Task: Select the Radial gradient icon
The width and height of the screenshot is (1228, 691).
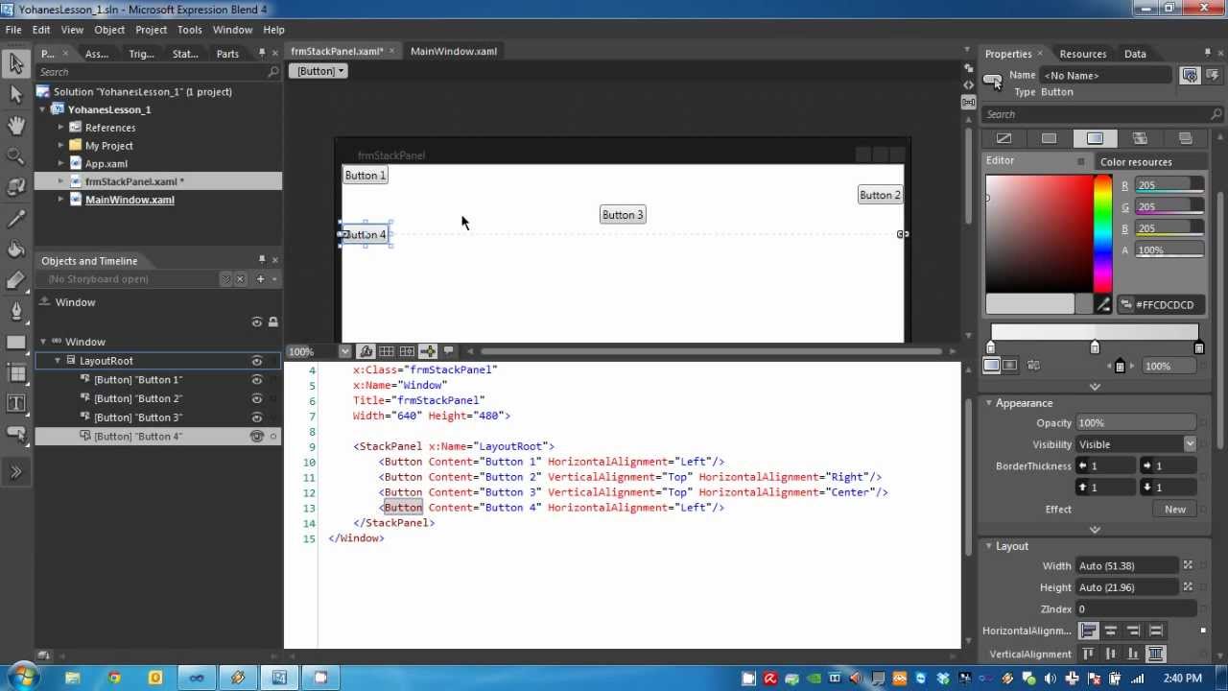Action: [1010, 366]
